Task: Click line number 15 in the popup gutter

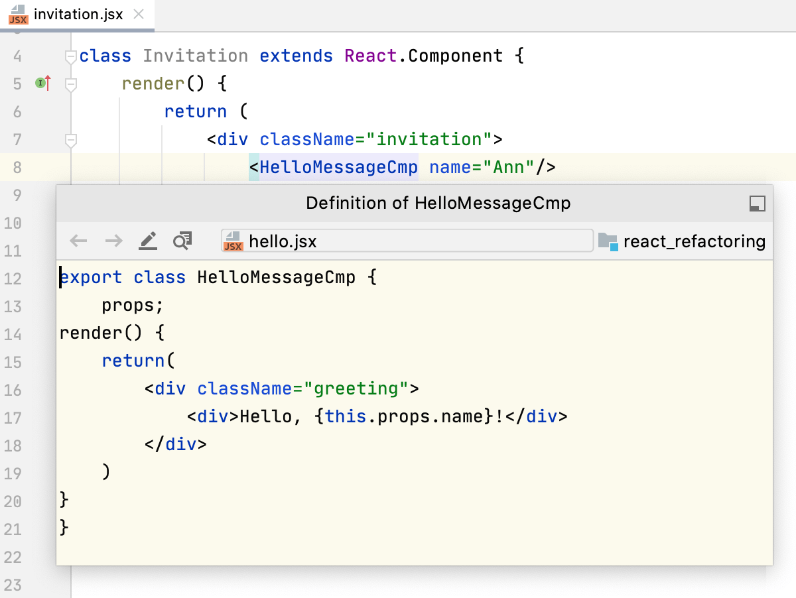Action: click(14, 361)
